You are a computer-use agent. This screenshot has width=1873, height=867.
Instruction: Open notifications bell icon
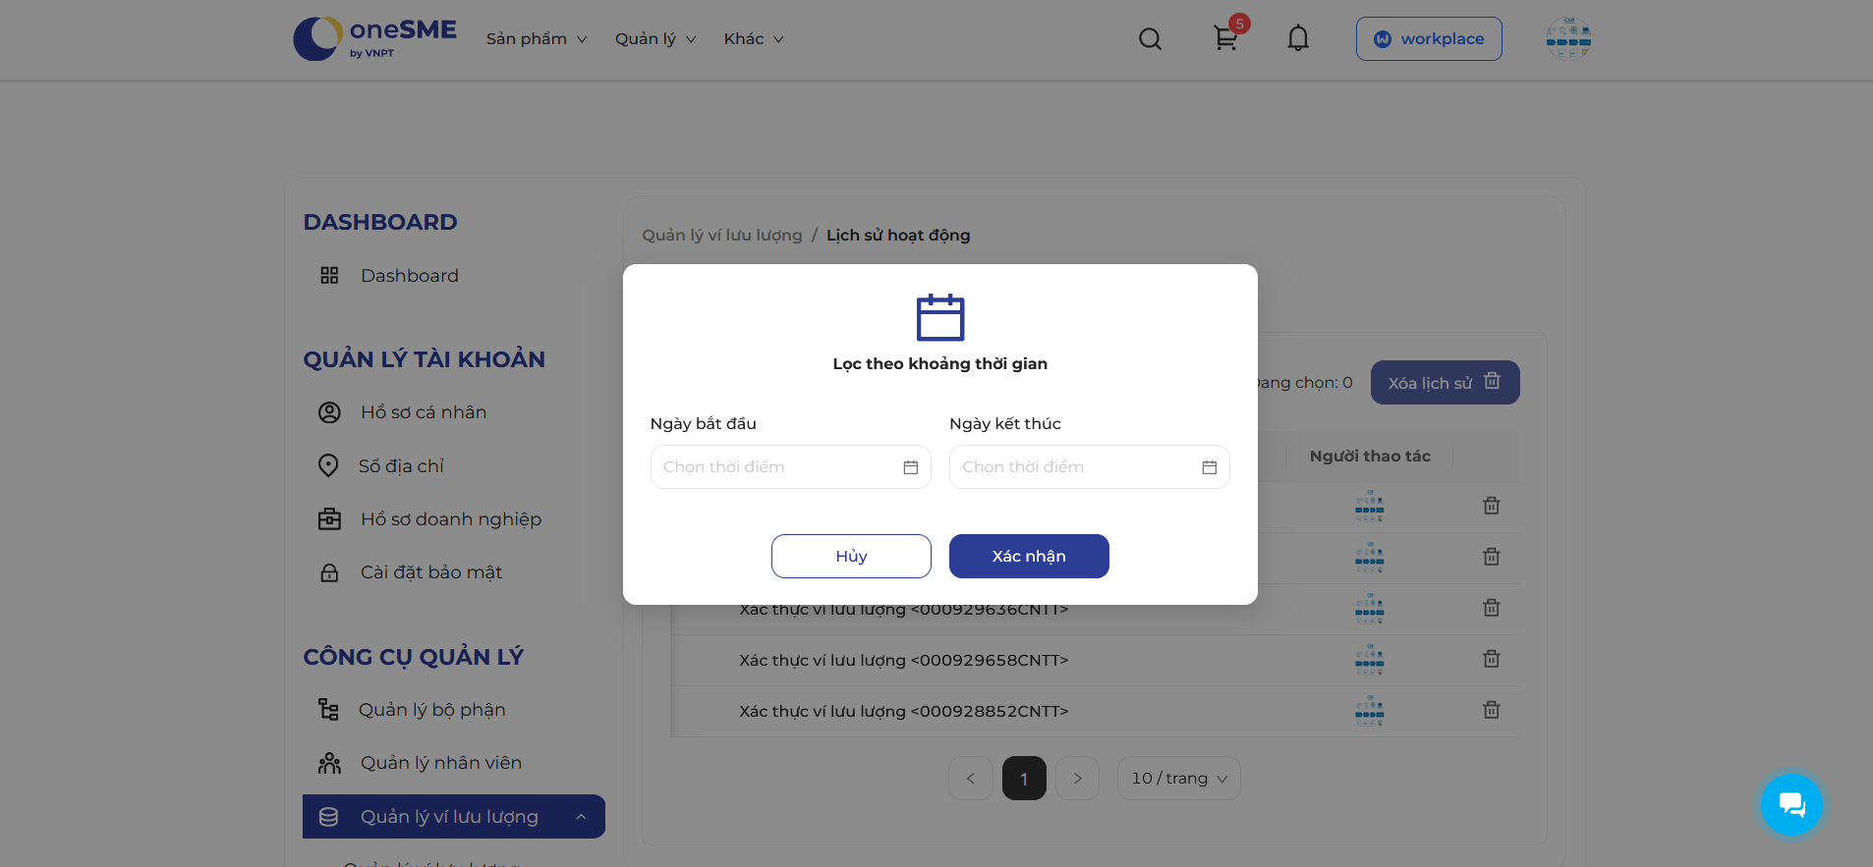coord(1298,38)
